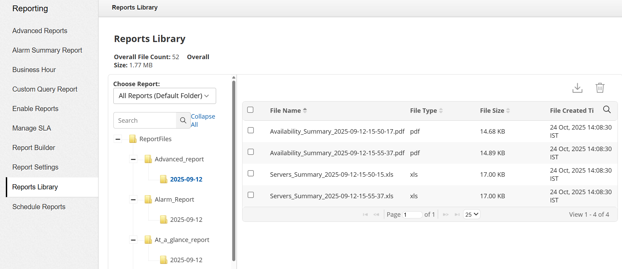Click the ReportFiles folder icon

[133, 139]
